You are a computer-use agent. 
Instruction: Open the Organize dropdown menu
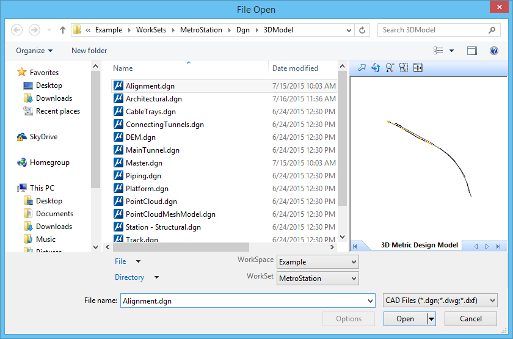tap(34, 50)
